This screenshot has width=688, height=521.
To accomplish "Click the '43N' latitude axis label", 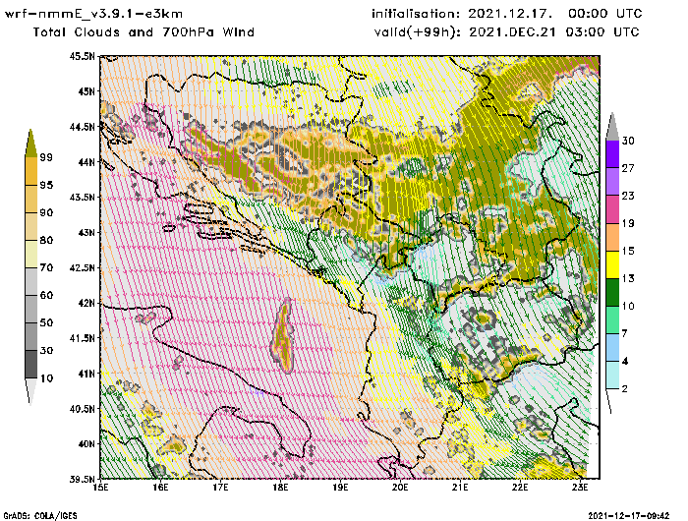I will click(x=86, y=232).
